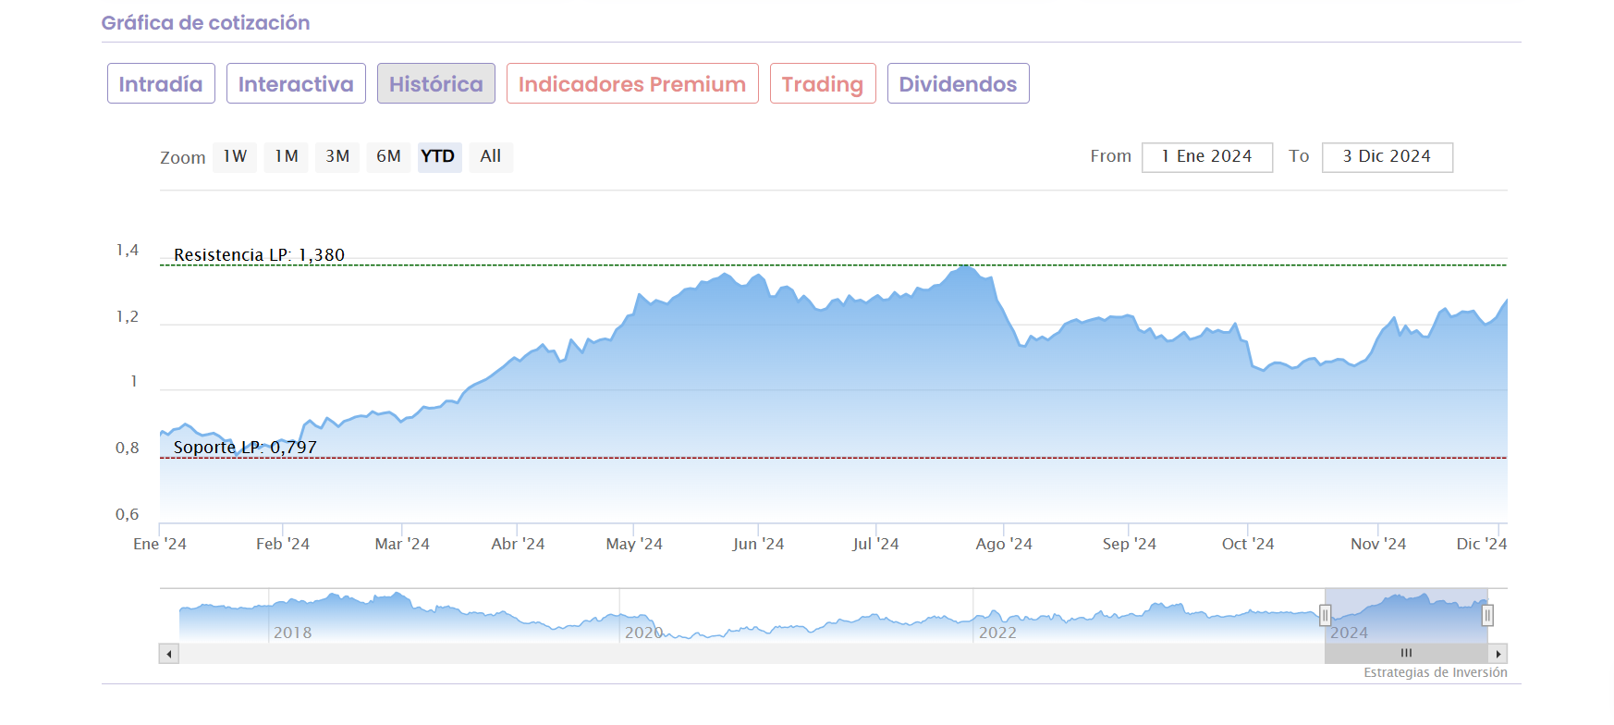Click the left scroll arrow of the navigator

coord(169,654)
